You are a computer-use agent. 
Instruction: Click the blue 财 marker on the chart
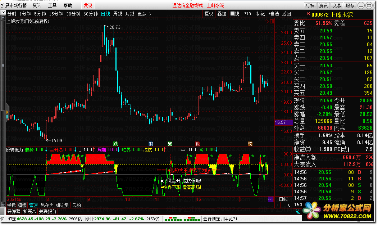pyautogui.click(x=151, y=144)
